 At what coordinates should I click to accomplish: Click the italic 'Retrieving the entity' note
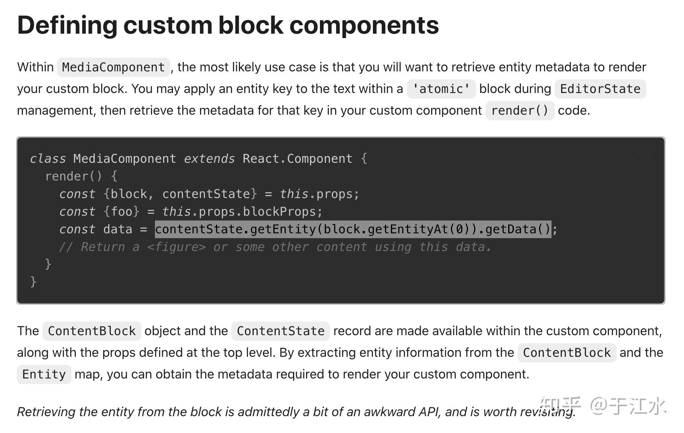pos(296,412)
